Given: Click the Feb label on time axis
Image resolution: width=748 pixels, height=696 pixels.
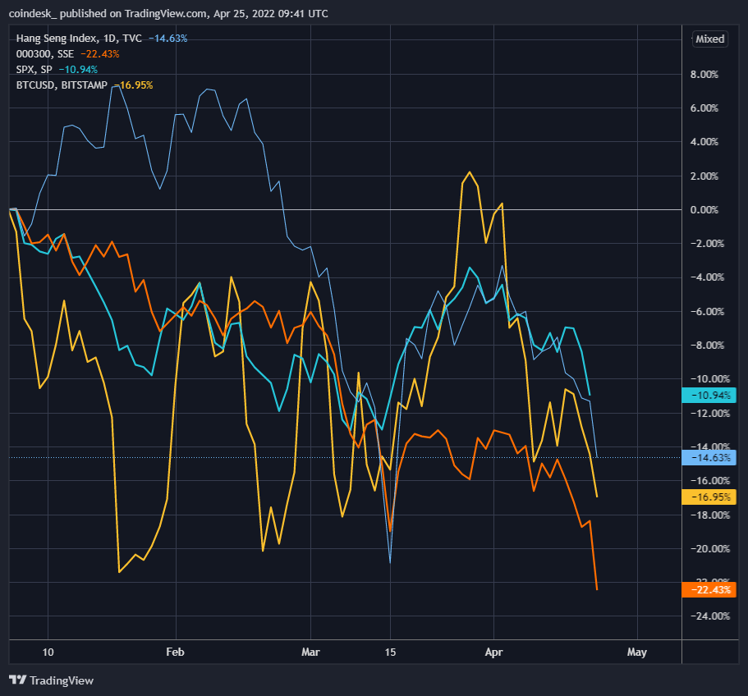Looking at the screenshot, I should tap(175, 652).
